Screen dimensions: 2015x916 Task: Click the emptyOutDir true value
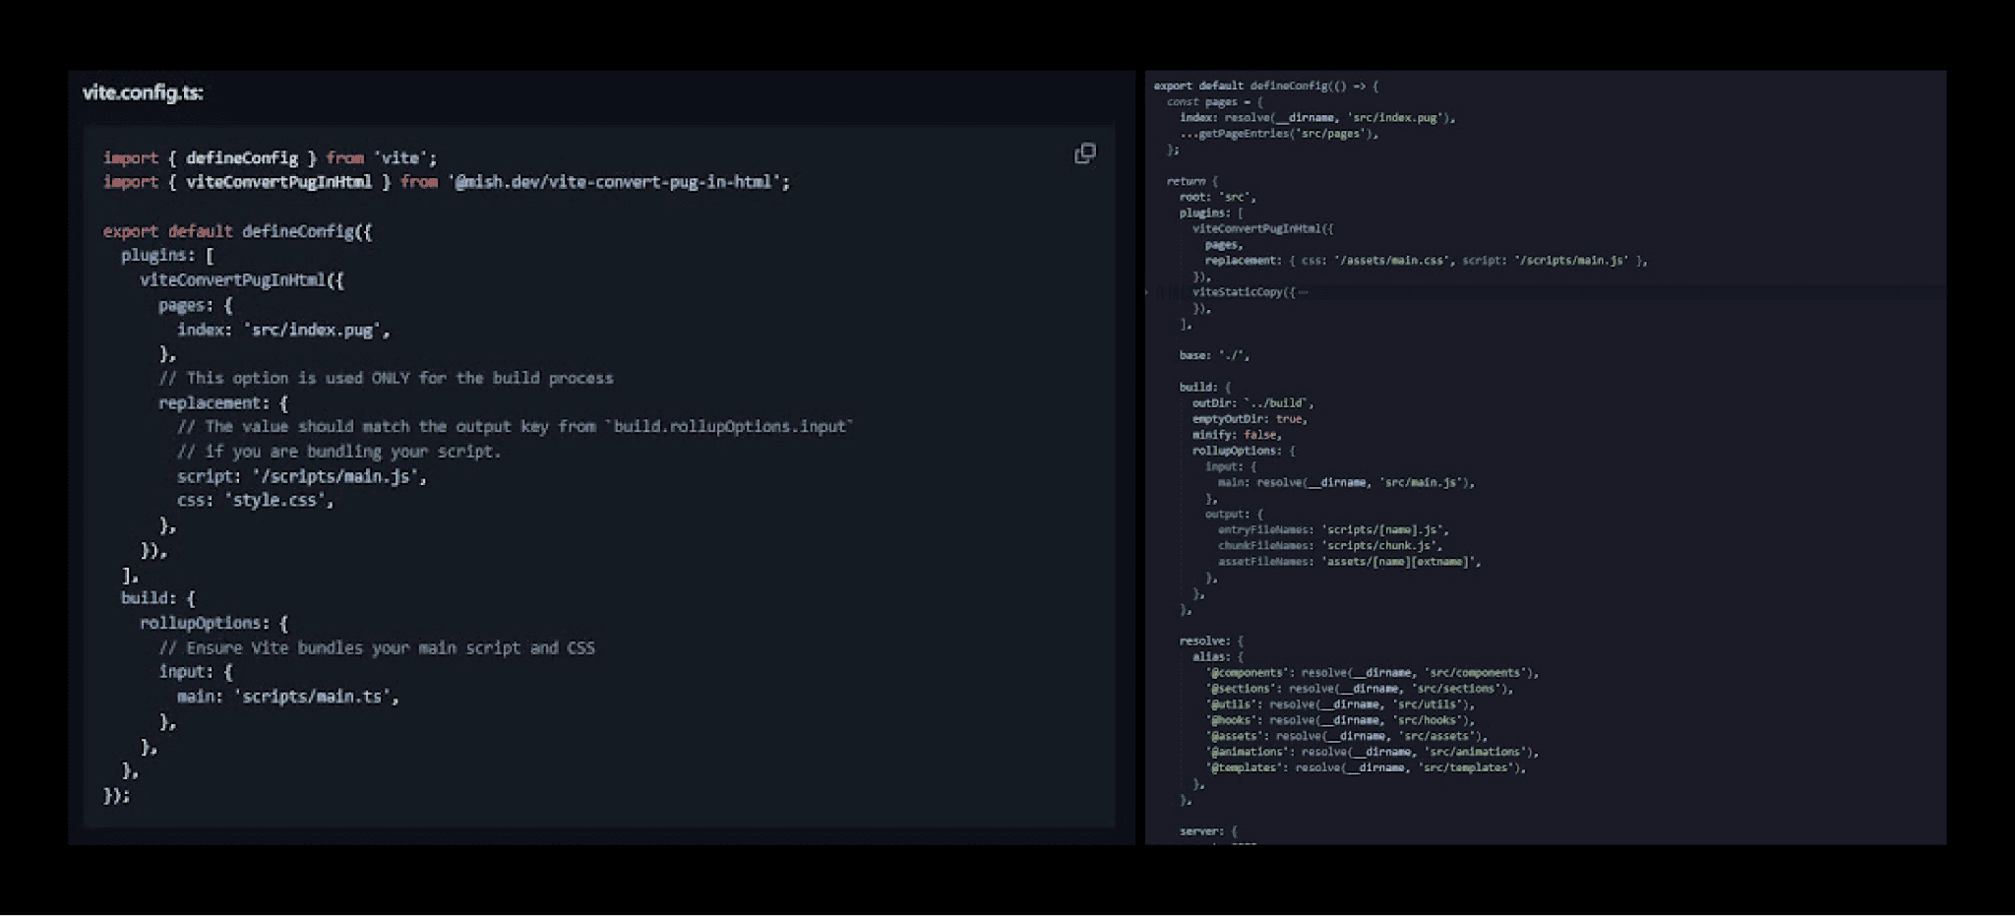(x=1290, y=419)
